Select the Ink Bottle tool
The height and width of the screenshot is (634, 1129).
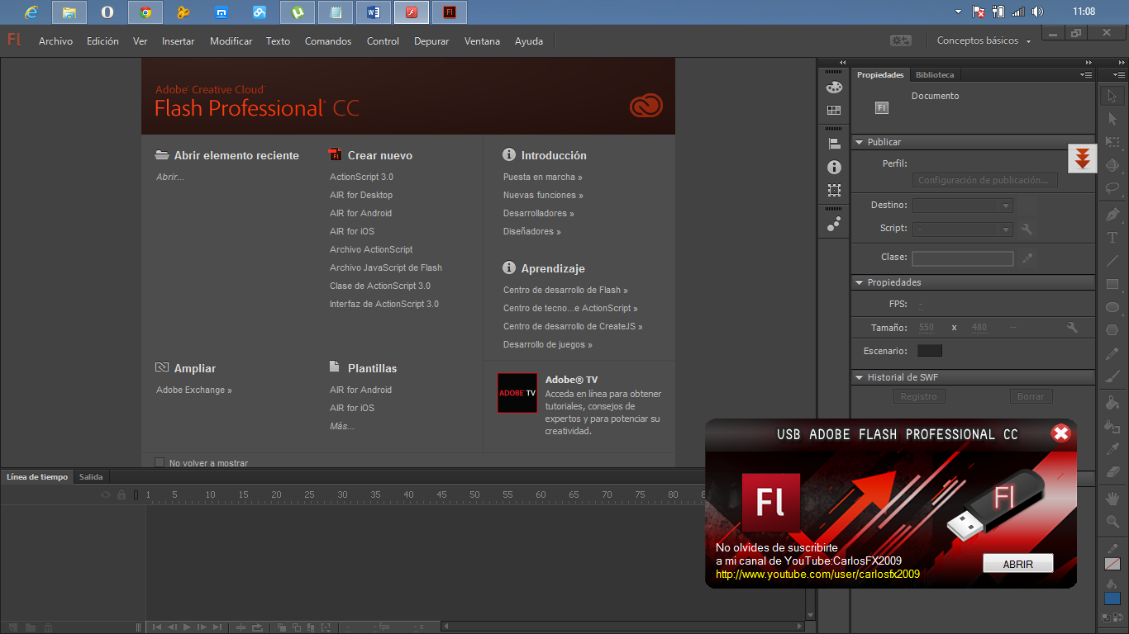[1112, 426]
